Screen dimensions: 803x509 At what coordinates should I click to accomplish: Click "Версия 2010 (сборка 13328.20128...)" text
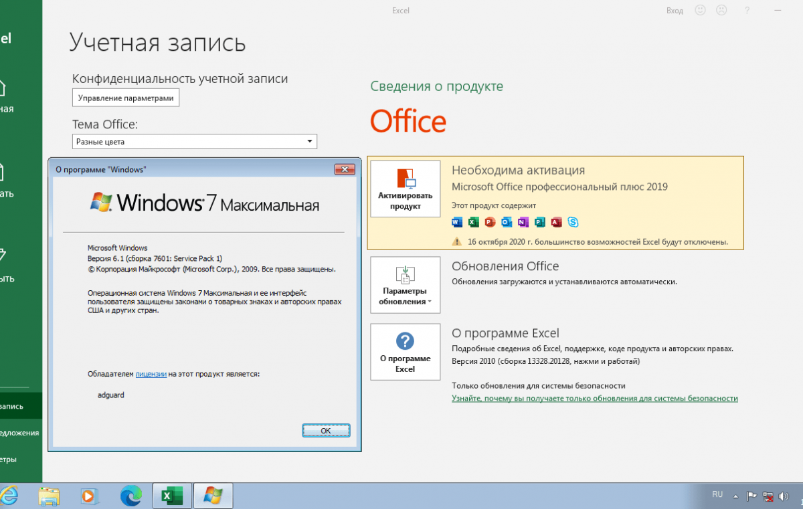pos(546,361)
